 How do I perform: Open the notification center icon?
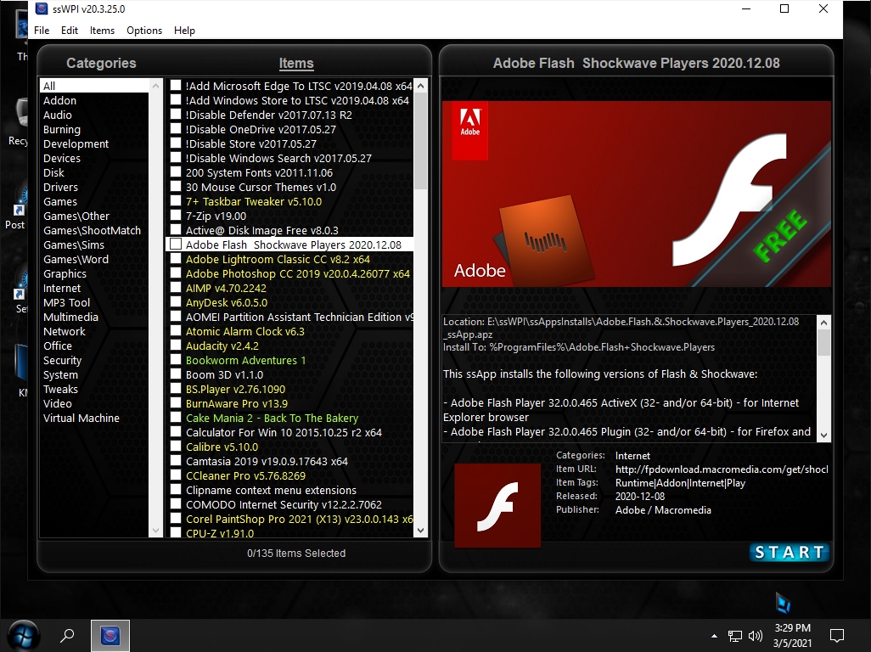click(836, 636)
